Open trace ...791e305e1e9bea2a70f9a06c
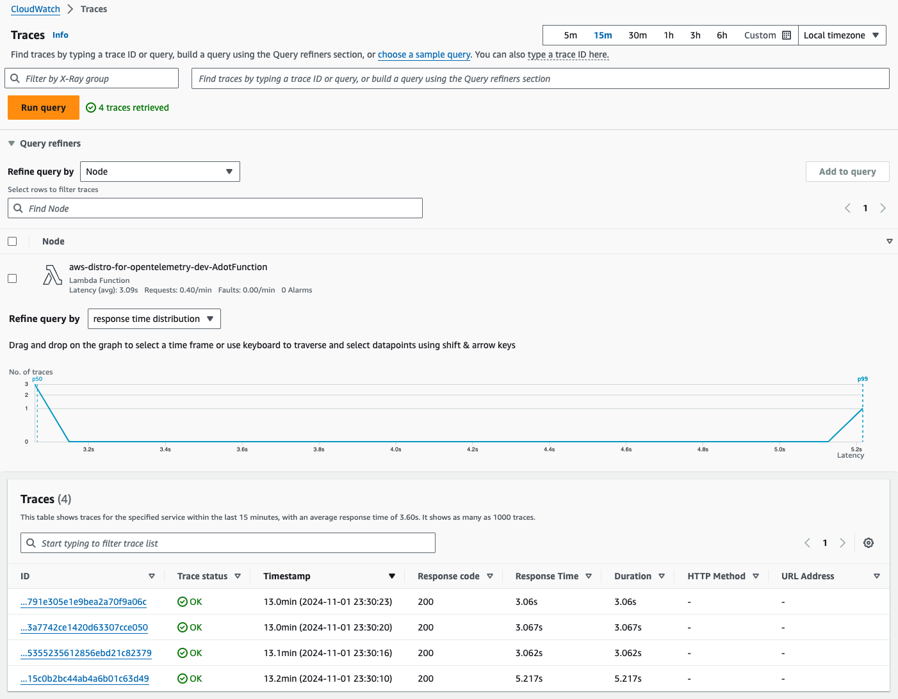The height and width of the screenshot is (699, 898). pyautogui.click(x=83, y=602)
